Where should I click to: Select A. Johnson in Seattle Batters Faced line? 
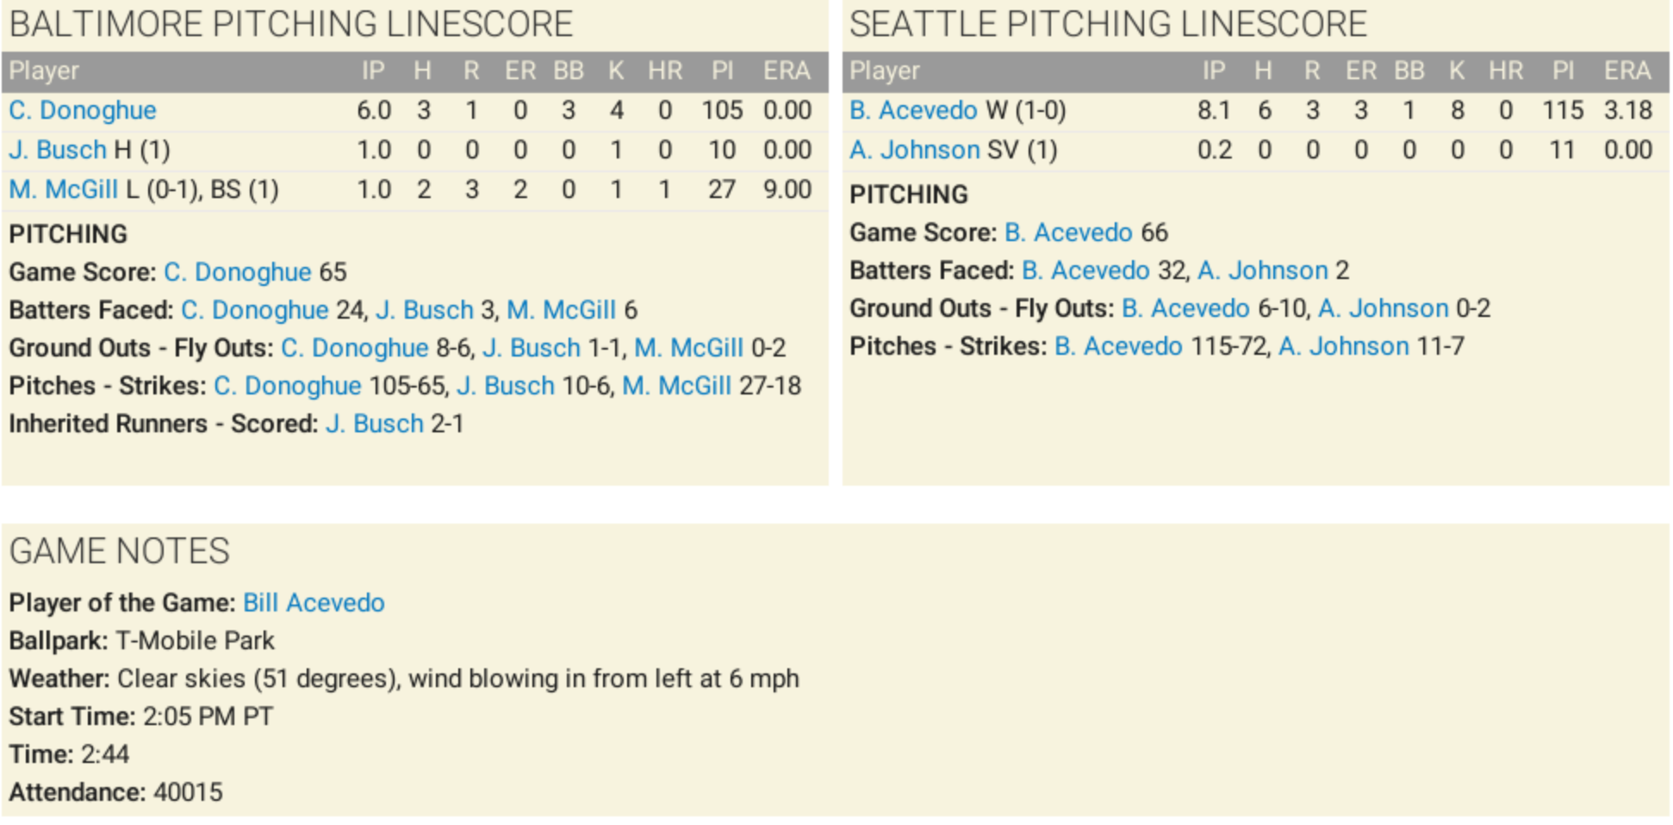1263,270
